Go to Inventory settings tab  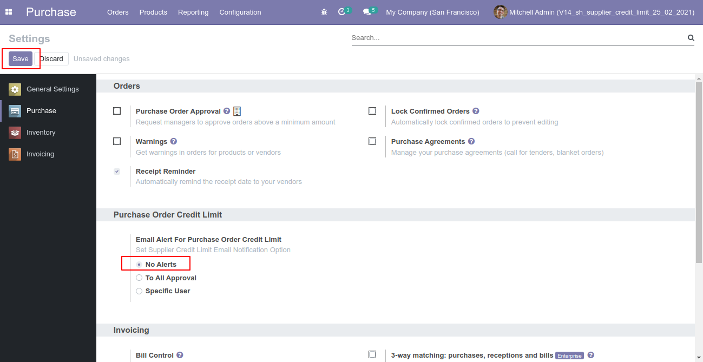(48, 133)
